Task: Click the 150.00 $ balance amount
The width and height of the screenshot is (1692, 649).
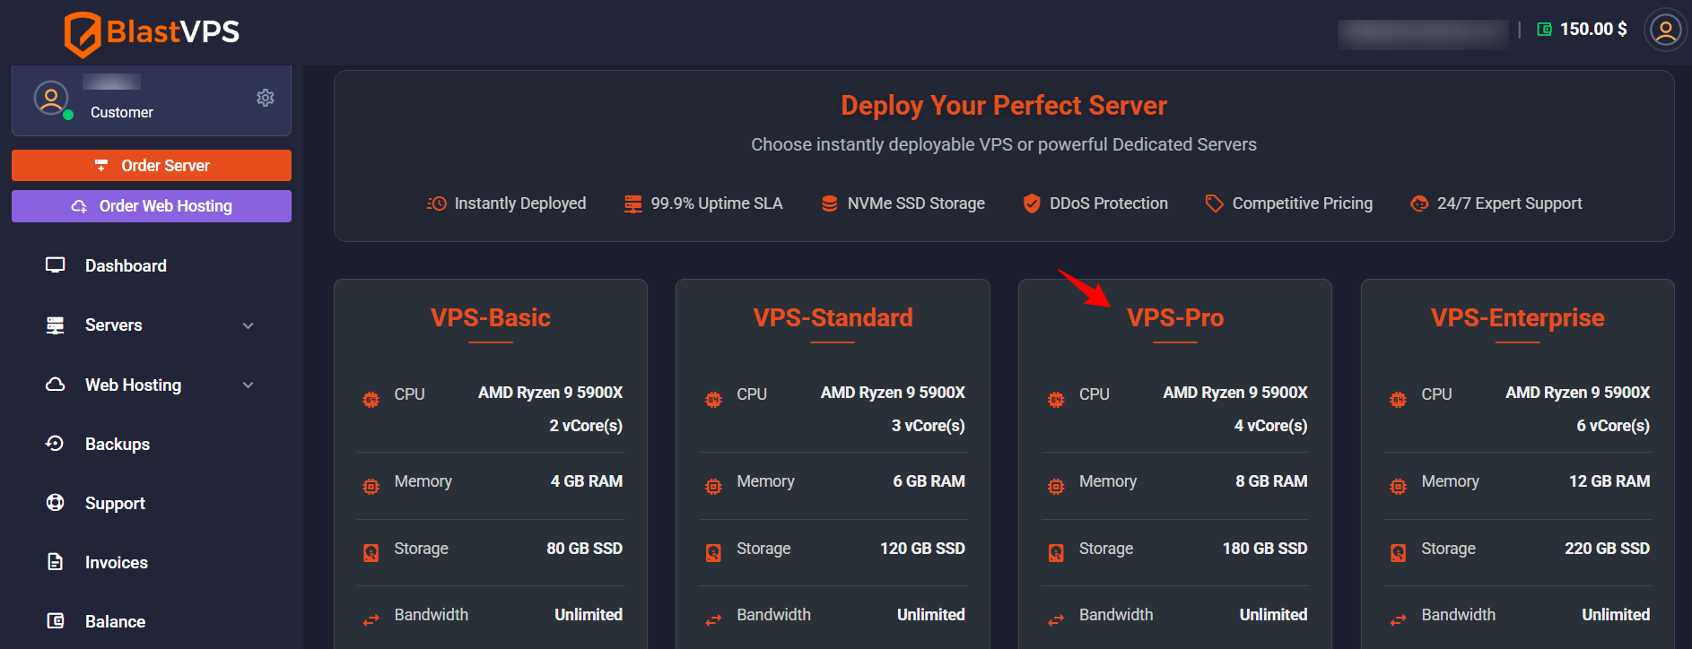Action: point(1593,30)
